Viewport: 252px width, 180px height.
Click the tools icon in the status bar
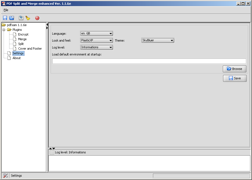pyautogui.click(x=6, y=176)
